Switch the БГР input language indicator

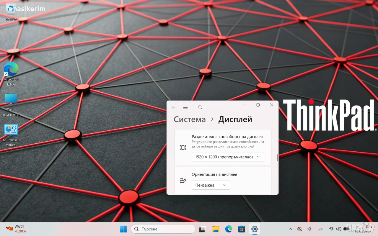[x=320, y=229]
